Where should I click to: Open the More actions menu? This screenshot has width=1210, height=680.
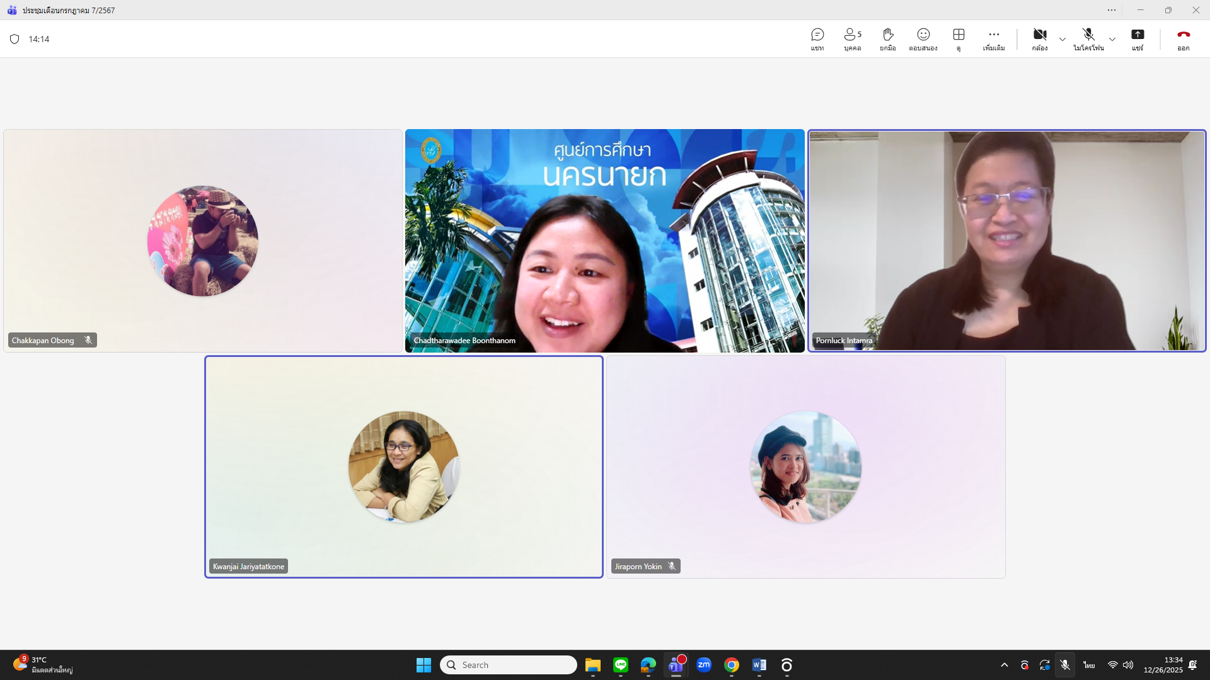993,39
